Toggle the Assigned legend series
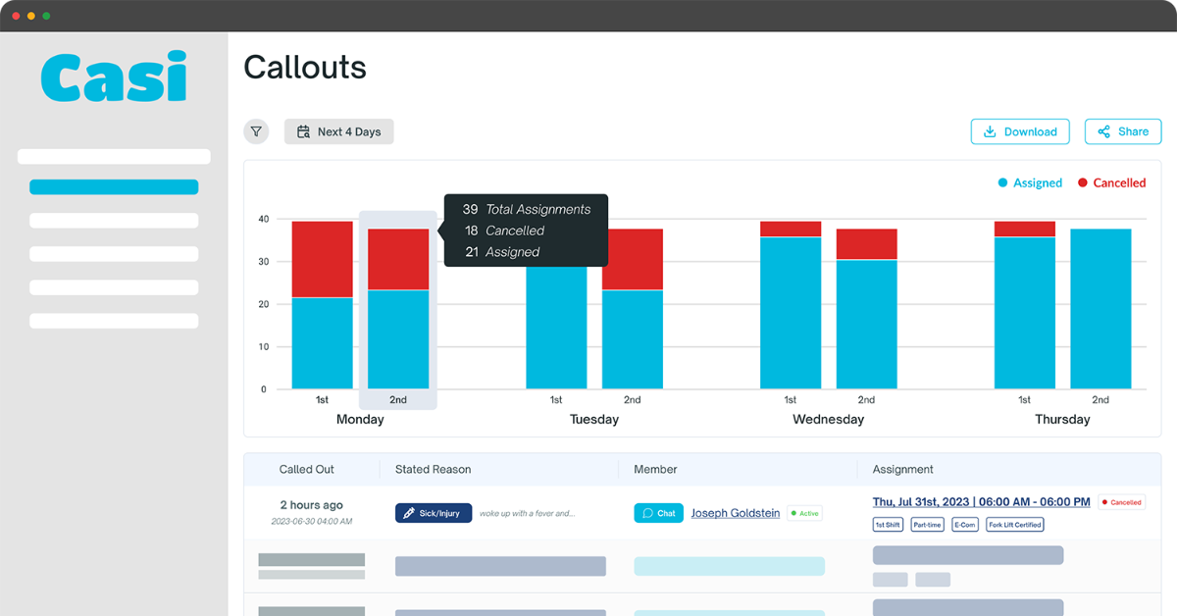The image size is (1177, 616). [x=1030, y=182]
